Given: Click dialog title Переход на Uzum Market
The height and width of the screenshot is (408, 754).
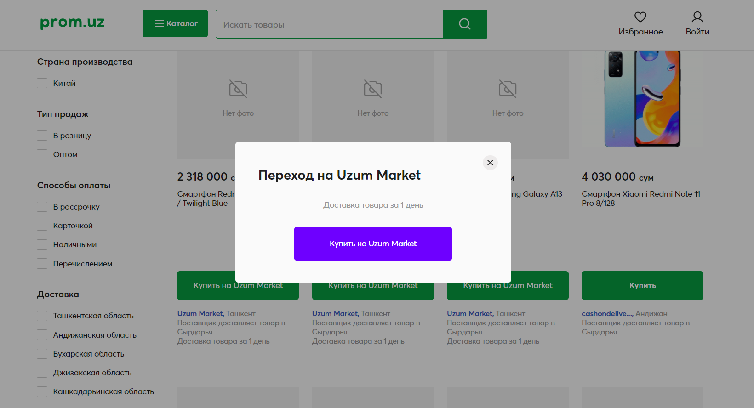Looking at the screenshot, I should point(339,175).
